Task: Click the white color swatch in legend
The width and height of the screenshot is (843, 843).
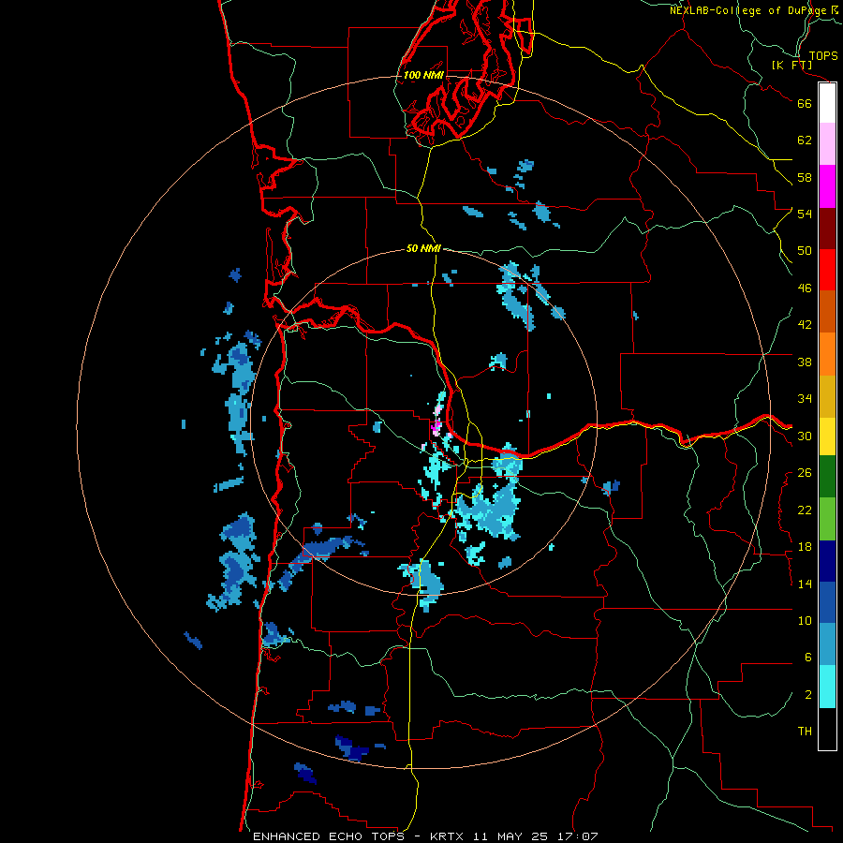Action: pyautogui.click(x=827, y=103)
